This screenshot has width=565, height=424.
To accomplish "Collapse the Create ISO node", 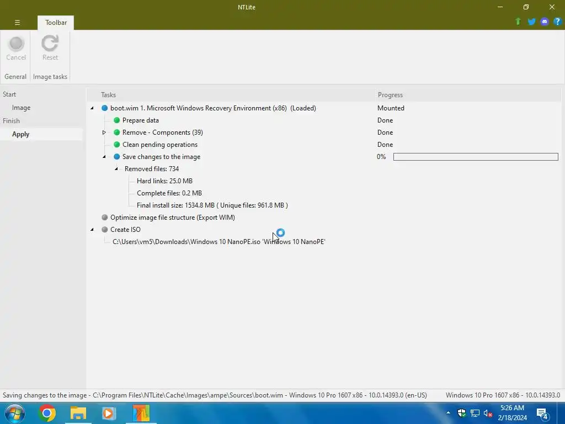I will (92, 230).
